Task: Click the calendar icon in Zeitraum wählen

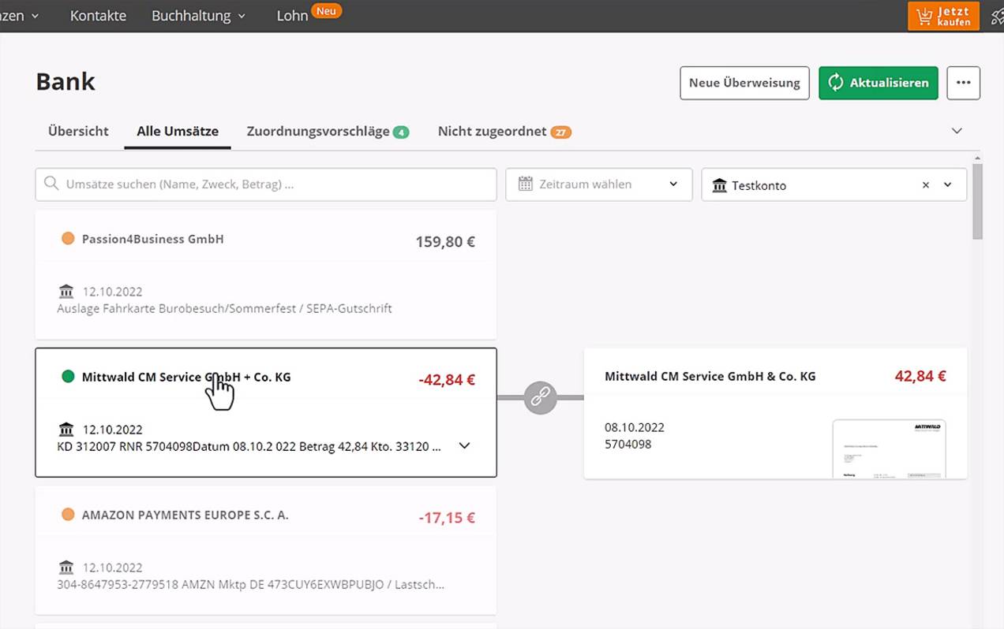Action: [525, 184]
